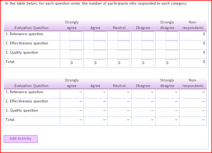This screenshot has width=212, height=153.
Task: Click 'Evaluation Question' header in the upper table
Action: tap(31, 28)
